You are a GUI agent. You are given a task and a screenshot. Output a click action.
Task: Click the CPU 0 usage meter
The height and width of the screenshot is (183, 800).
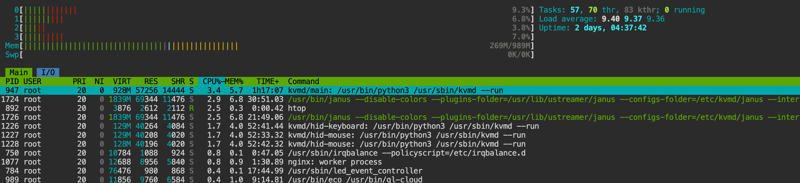click(x=274, y=10)
